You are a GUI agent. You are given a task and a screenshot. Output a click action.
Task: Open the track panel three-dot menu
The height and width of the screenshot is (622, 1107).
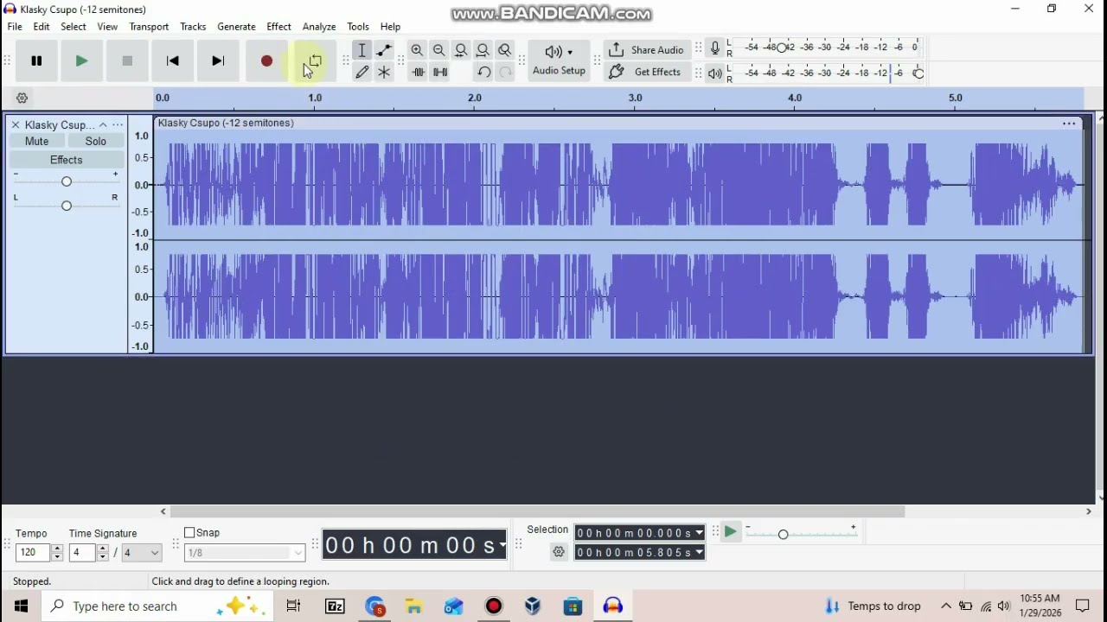pos(118,125)
